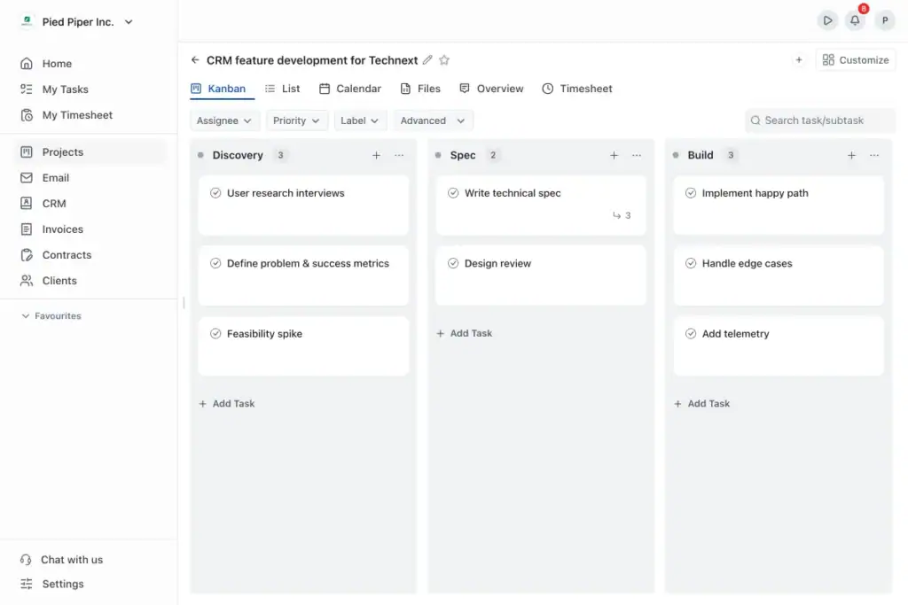The image size is (908, 605).
Task: Click the Build column title
Action: click(x=701, y=155)
